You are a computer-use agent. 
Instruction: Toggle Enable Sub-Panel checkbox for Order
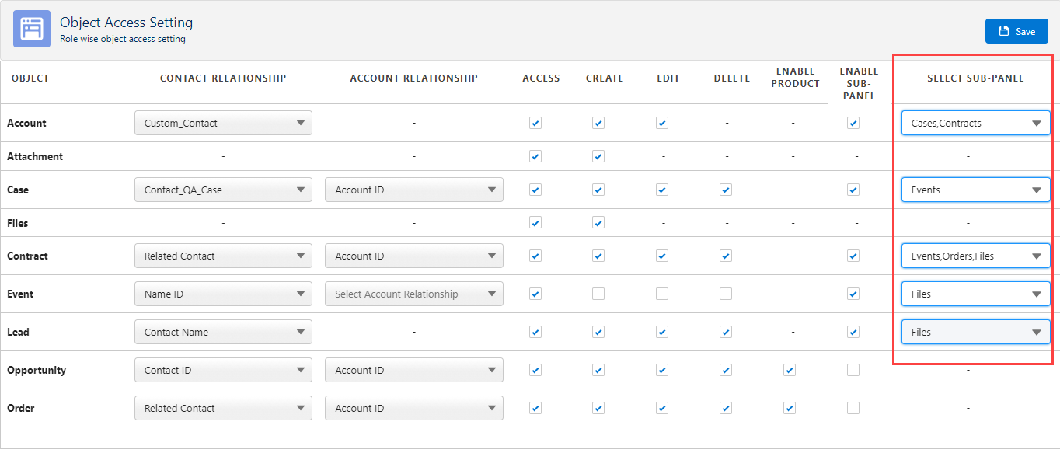click(x=853, y=408)
